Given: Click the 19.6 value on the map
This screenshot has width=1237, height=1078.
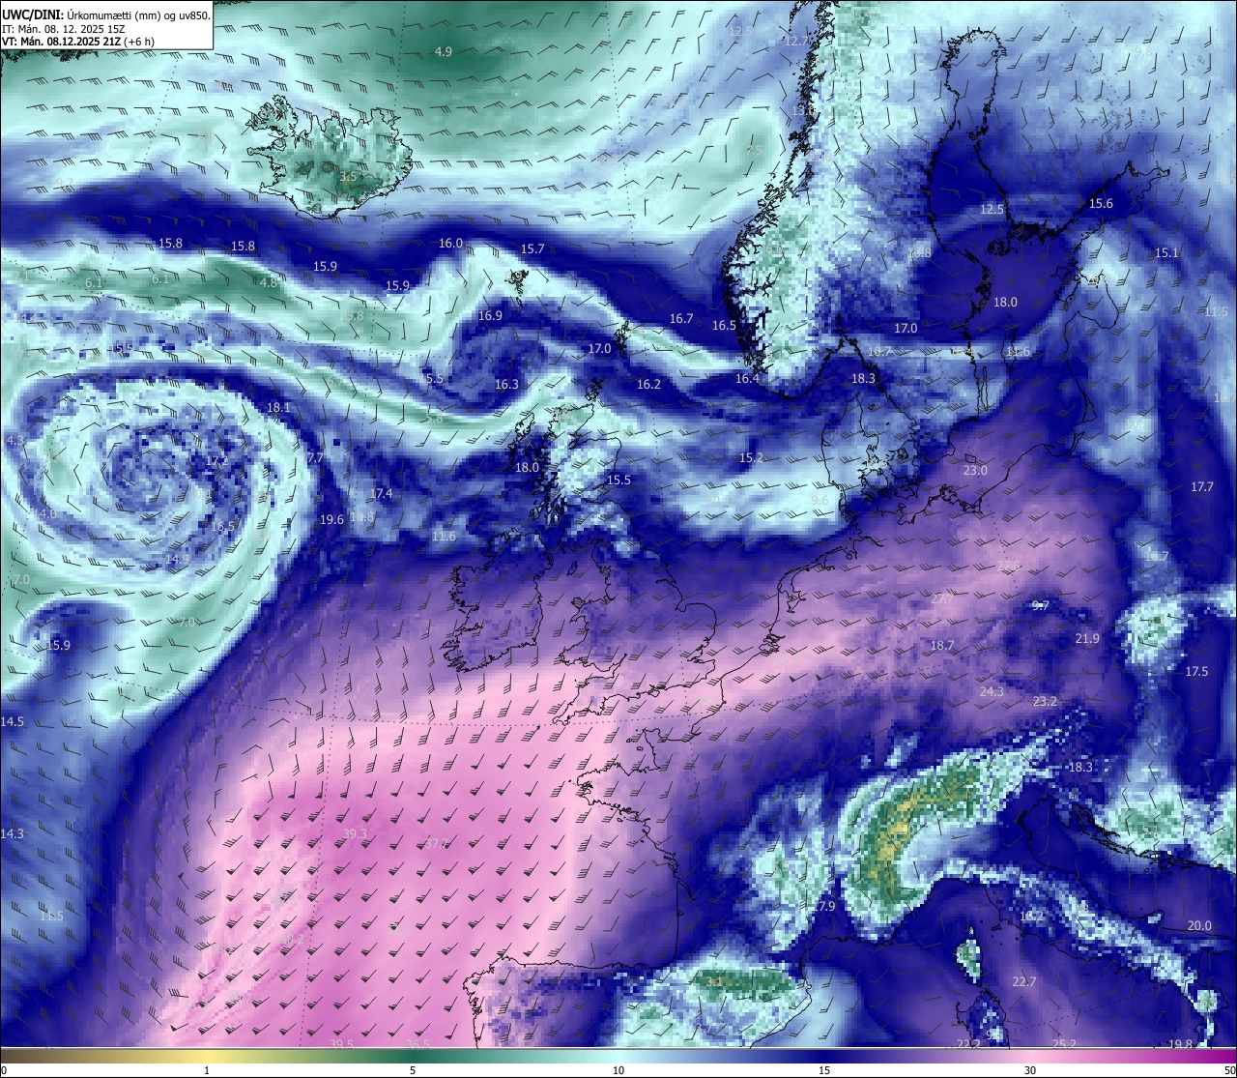Looking at the screenshot, I should click(x=331, y=520).
